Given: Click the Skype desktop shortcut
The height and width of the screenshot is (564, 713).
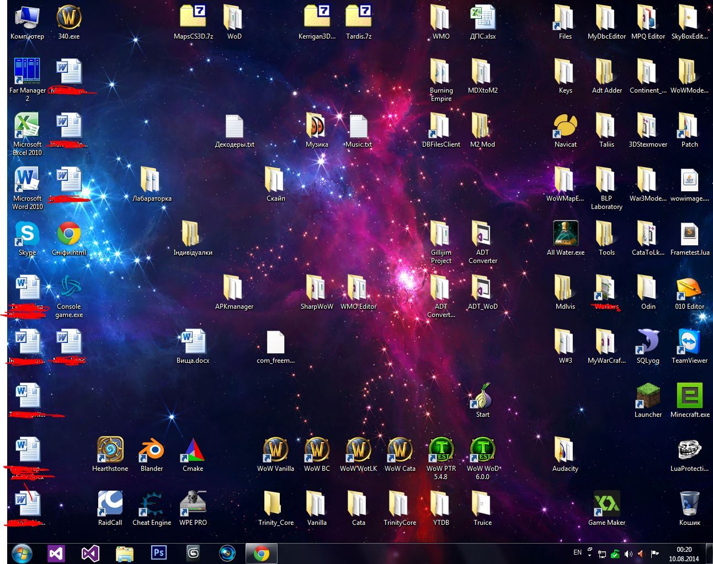Looking at the screenshot, I should pos(27,235).
